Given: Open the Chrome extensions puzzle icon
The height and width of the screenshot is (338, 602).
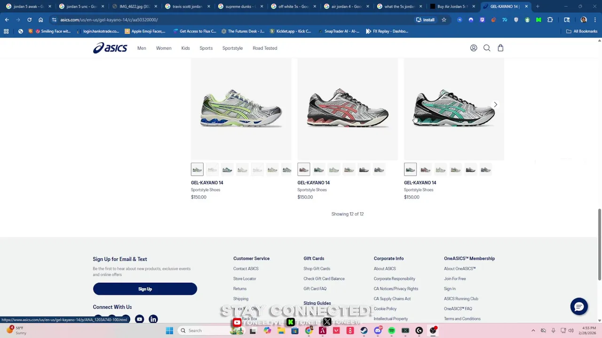Looking at the screenshot, I should click(550, 20).
